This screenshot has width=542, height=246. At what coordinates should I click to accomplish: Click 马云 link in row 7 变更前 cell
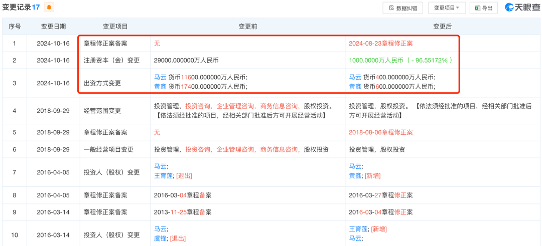[161, 166]
